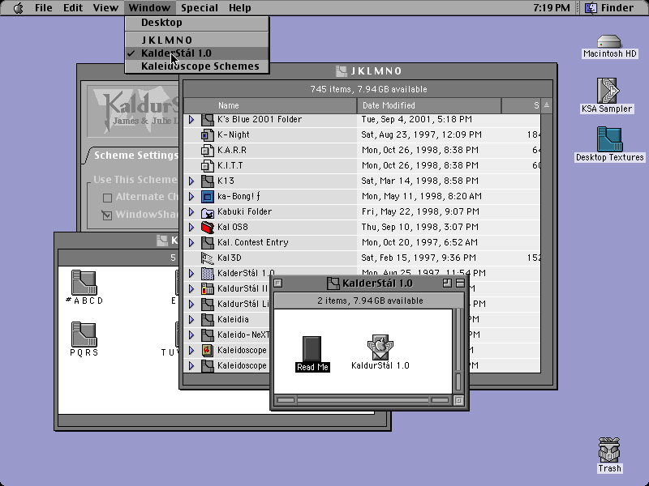649x486 pixels.
Task: Open the Finder application menu icon
Action: 591,8
